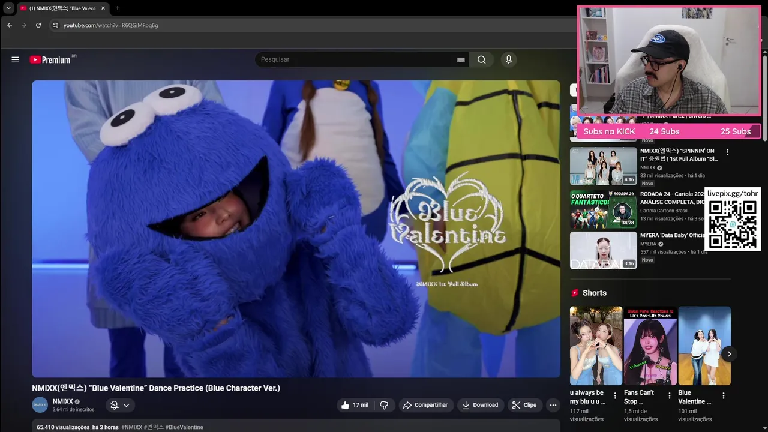The width and height of the screenshot is (768, 432).
Task: Dislike the video with thumbs-down icon
Action: tap(384, 405)
